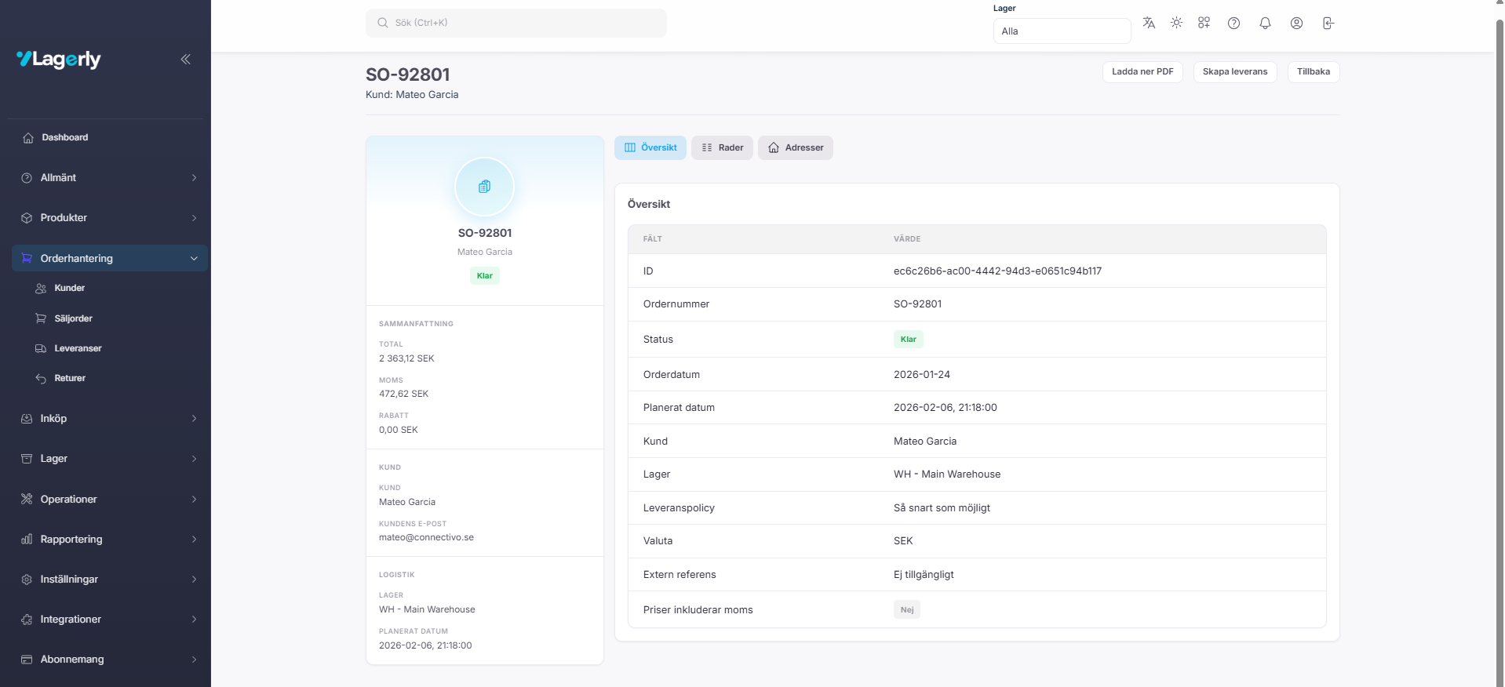This screenshot has height=687, width=1505.
Task: Click the Skapa leverans button
Action: 1234,71
